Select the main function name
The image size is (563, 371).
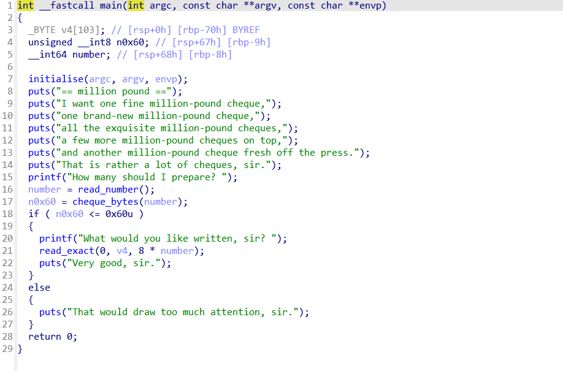pyautogui.click(x=110, y=6)
